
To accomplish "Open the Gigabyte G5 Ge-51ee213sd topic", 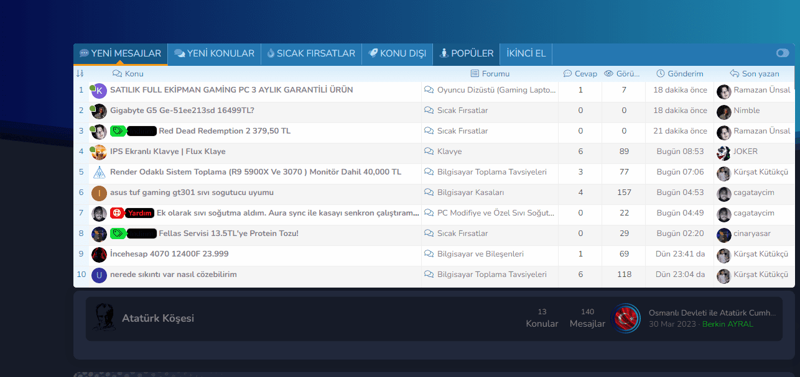I will tap(182, 111).
